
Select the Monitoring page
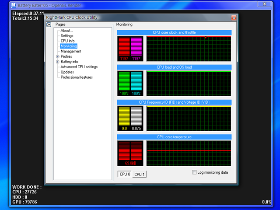coord(69,46)
